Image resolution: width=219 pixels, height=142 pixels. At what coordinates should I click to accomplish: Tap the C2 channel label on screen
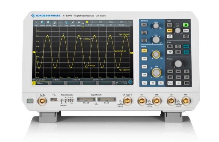pyautogui.click(x=50, y=83)
